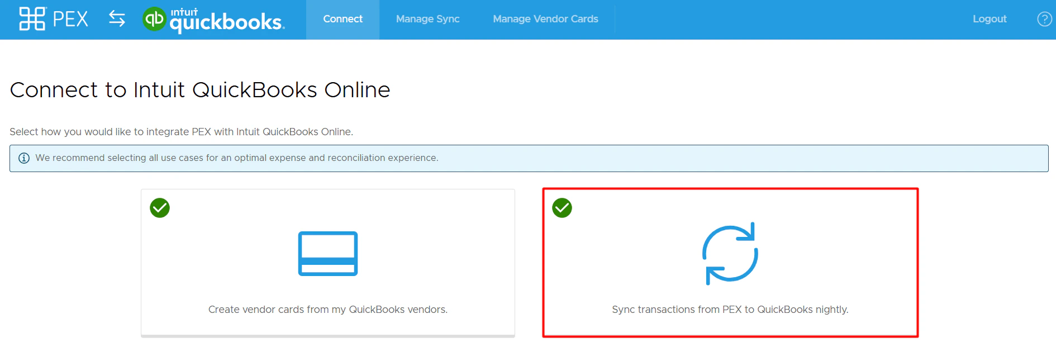Click the 'Connect to Intuit QuickBooks Online' heading
The width and height of the screenshot is (1056, 347).
[200, 90]
